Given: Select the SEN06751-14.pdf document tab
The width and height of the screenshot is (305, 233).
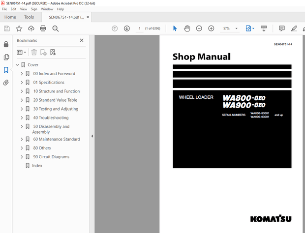Looking at the screenshot, I should pos(66,17).
